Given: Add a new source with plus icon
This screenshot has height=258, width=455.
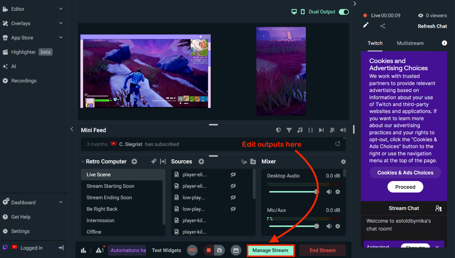Looking at the screenshot, I should point(201,162).
